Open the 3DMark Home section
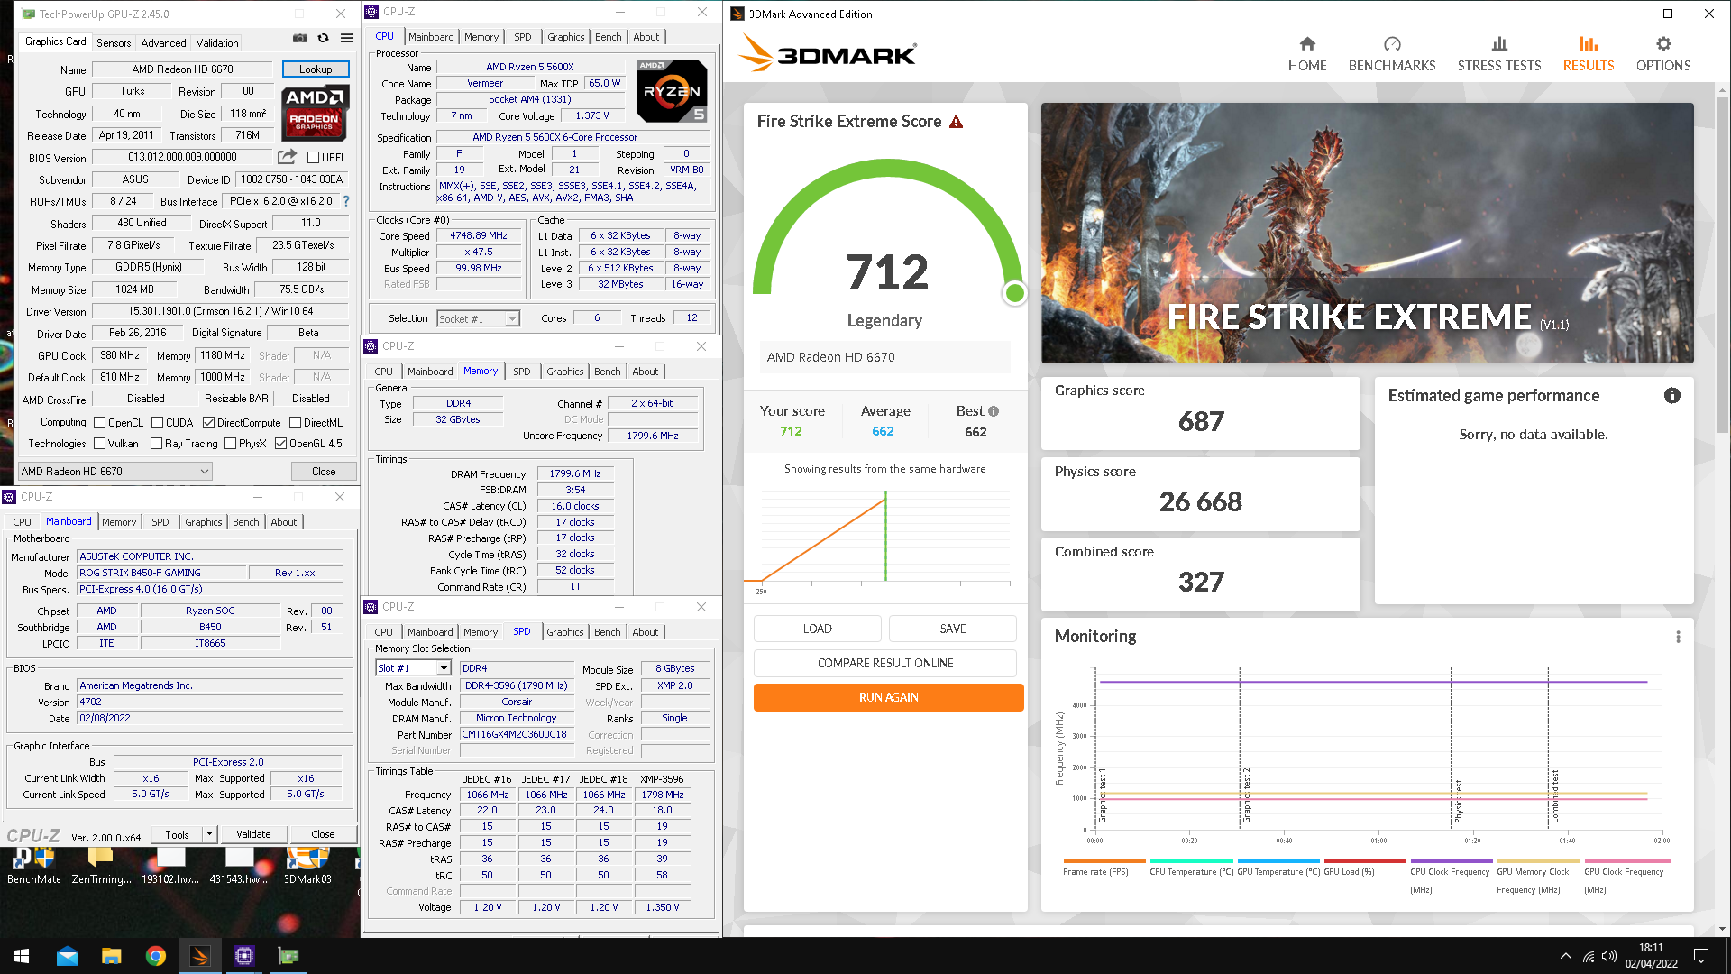Viewport: 1731px width, 974px height. click(x=1306, y=54)
